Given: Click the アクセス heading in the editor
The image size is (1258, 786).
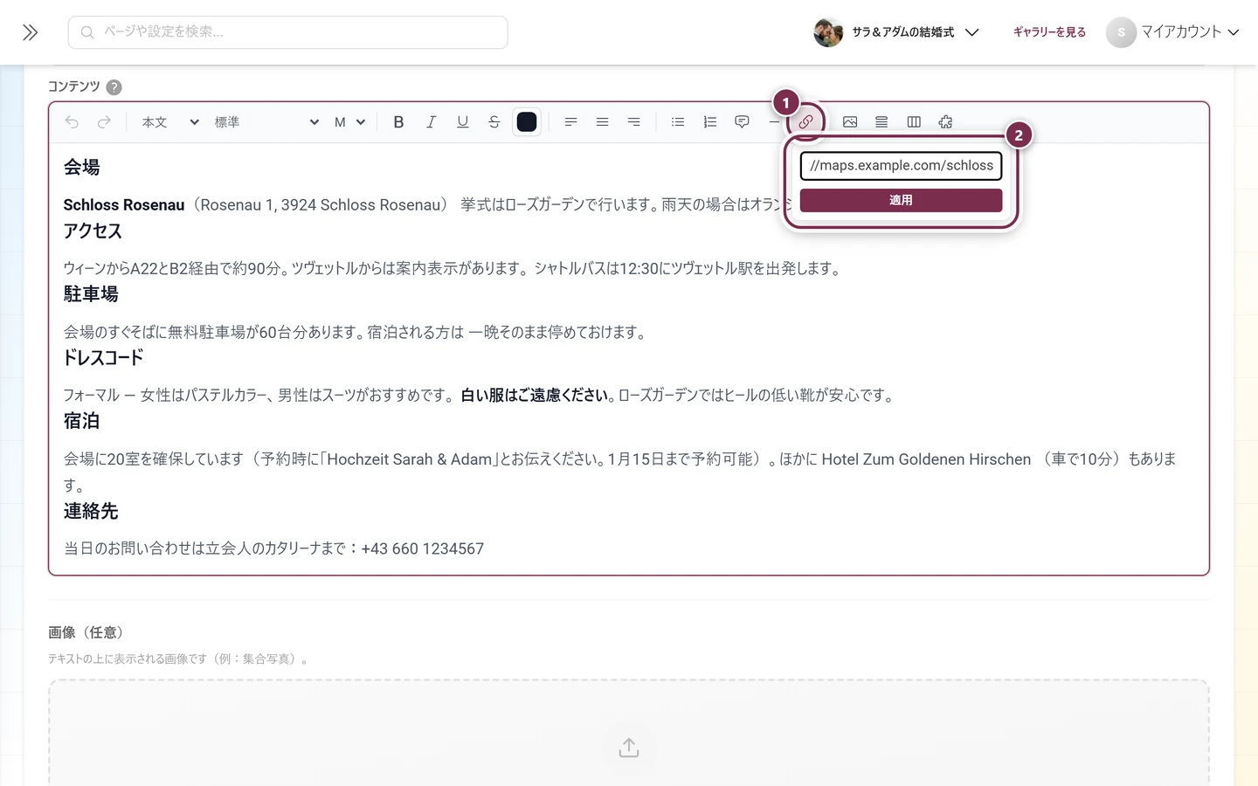Looking at the screenshot, I should 93,231.
